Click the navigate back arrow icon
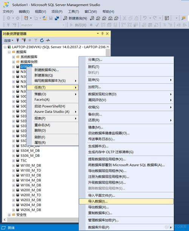 [x=9, y=18]
